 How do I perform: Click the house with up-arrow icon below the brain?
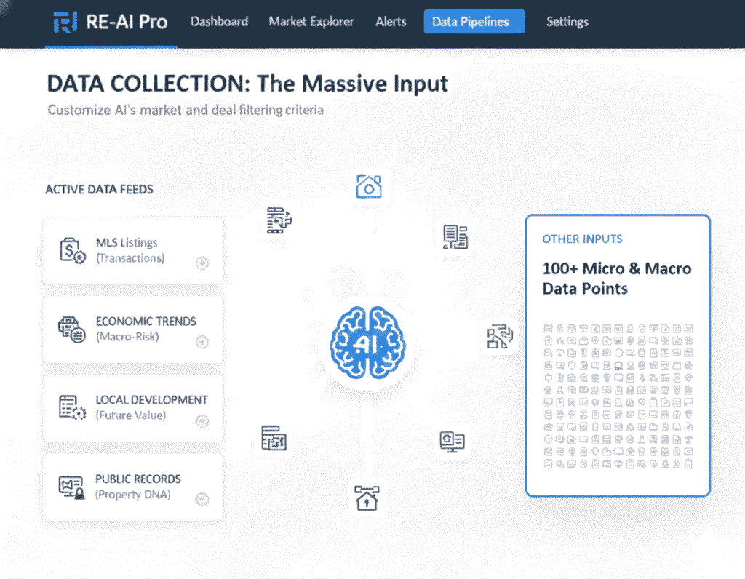(366, 498)
